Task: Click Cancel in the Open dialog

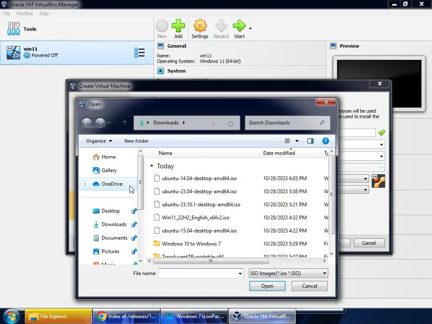Action: pyautogui.click(x=309, y=286)
